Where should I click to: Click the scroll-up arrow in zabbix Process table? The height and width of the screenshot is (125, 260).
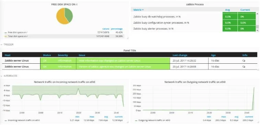click(257, 14)
